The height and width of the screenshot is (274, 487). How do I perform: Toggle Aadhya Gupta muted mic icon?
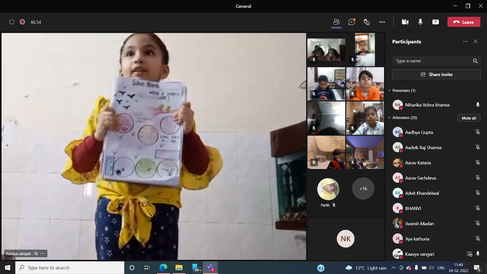(x=478, y=132)
